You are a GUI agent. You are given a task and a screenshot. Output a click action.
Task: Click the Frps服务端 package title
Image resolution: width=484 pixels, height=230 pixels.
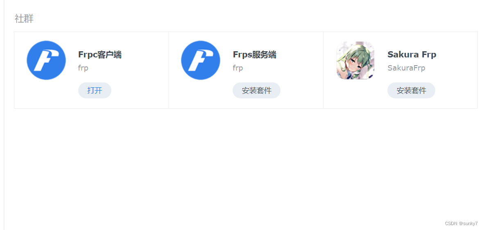[x=254, y=55]
